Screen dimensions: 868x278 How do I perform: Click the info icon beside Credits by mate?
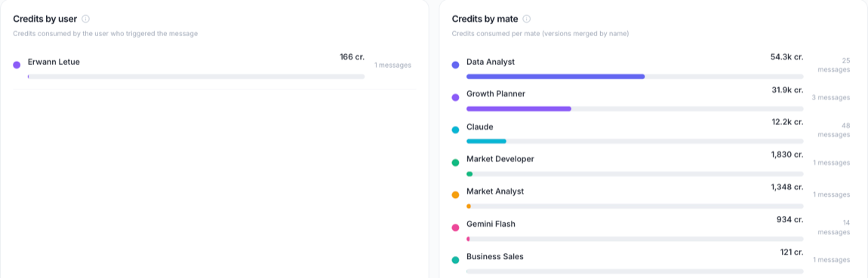pyautogui.click(x=526, y=19)
